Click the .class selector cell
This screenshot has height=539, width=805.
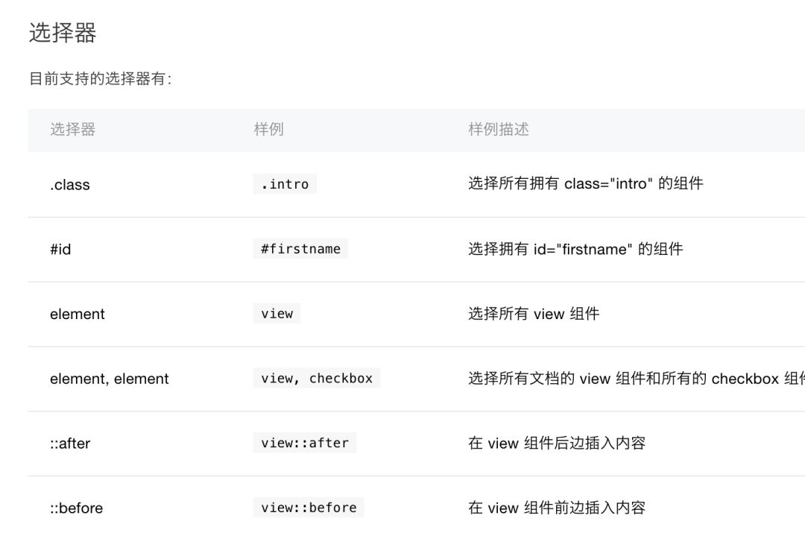[x=70, y=185]
